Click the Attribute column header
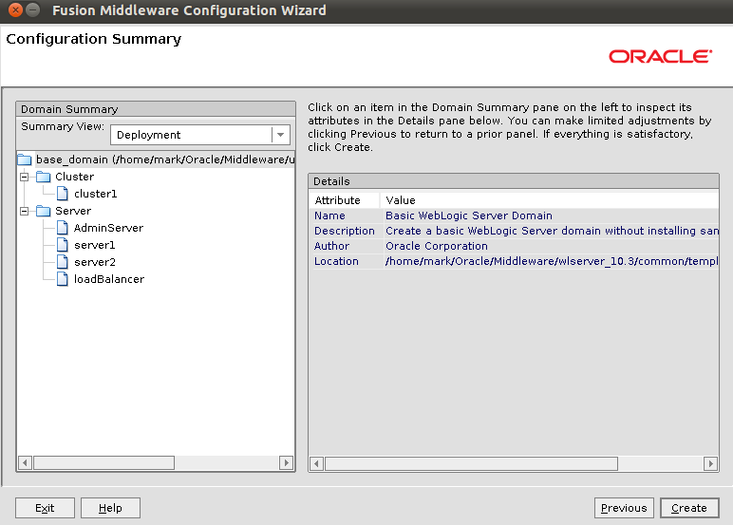The image size is (733, 525). tap(338, 200)
